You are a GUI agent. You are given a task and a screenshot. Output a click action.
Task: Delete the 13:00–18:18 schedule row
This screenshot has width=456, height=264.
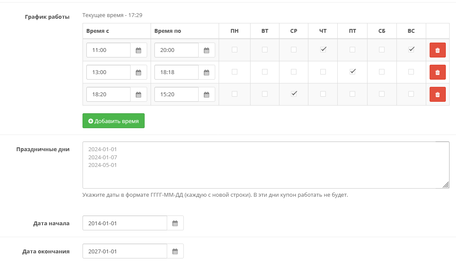click(437, 72)
